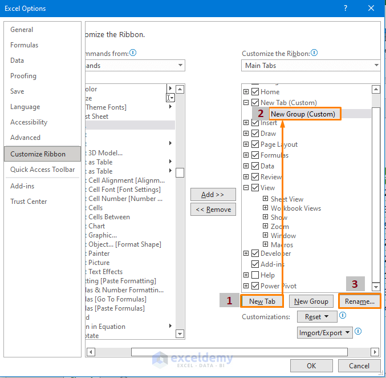This screenshot has height=378, width=386.
Task: Click the info icon next to Reset
Action: click(342, 316)
